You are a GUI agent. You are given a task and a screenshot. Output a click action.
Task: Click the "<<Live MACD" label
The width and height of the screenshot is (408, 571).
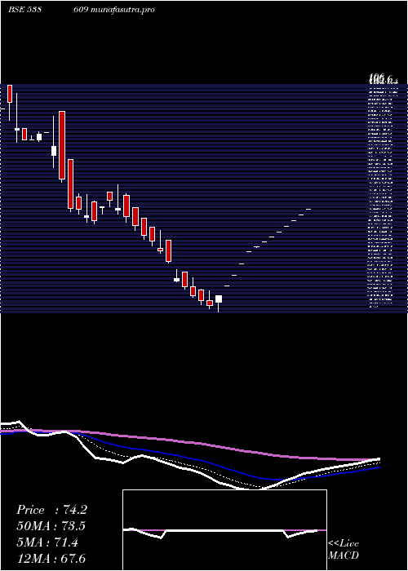coord(344,550)
